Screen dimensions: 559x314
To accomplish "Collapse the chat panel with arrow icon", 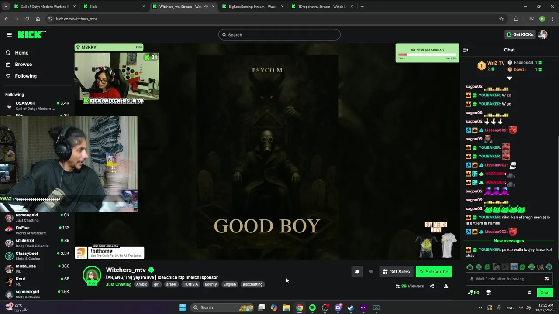I will coord(466,50).
